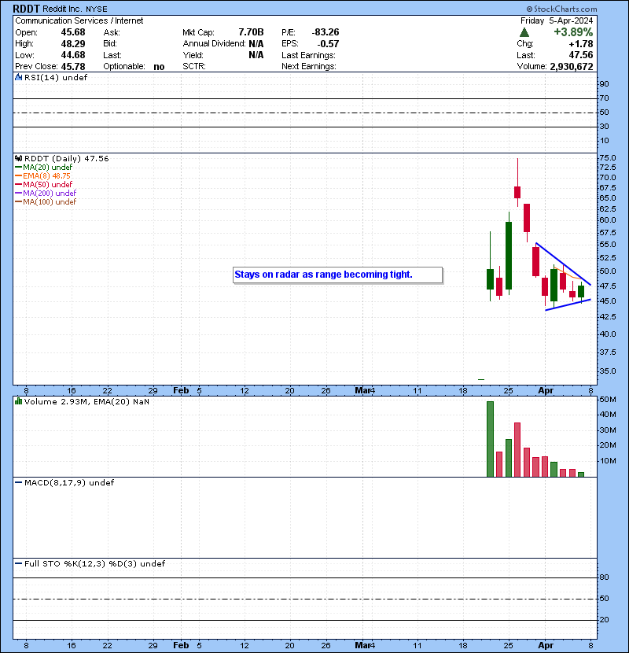
Task: Click the tallest red volume bar
Action: click(517, 450)
